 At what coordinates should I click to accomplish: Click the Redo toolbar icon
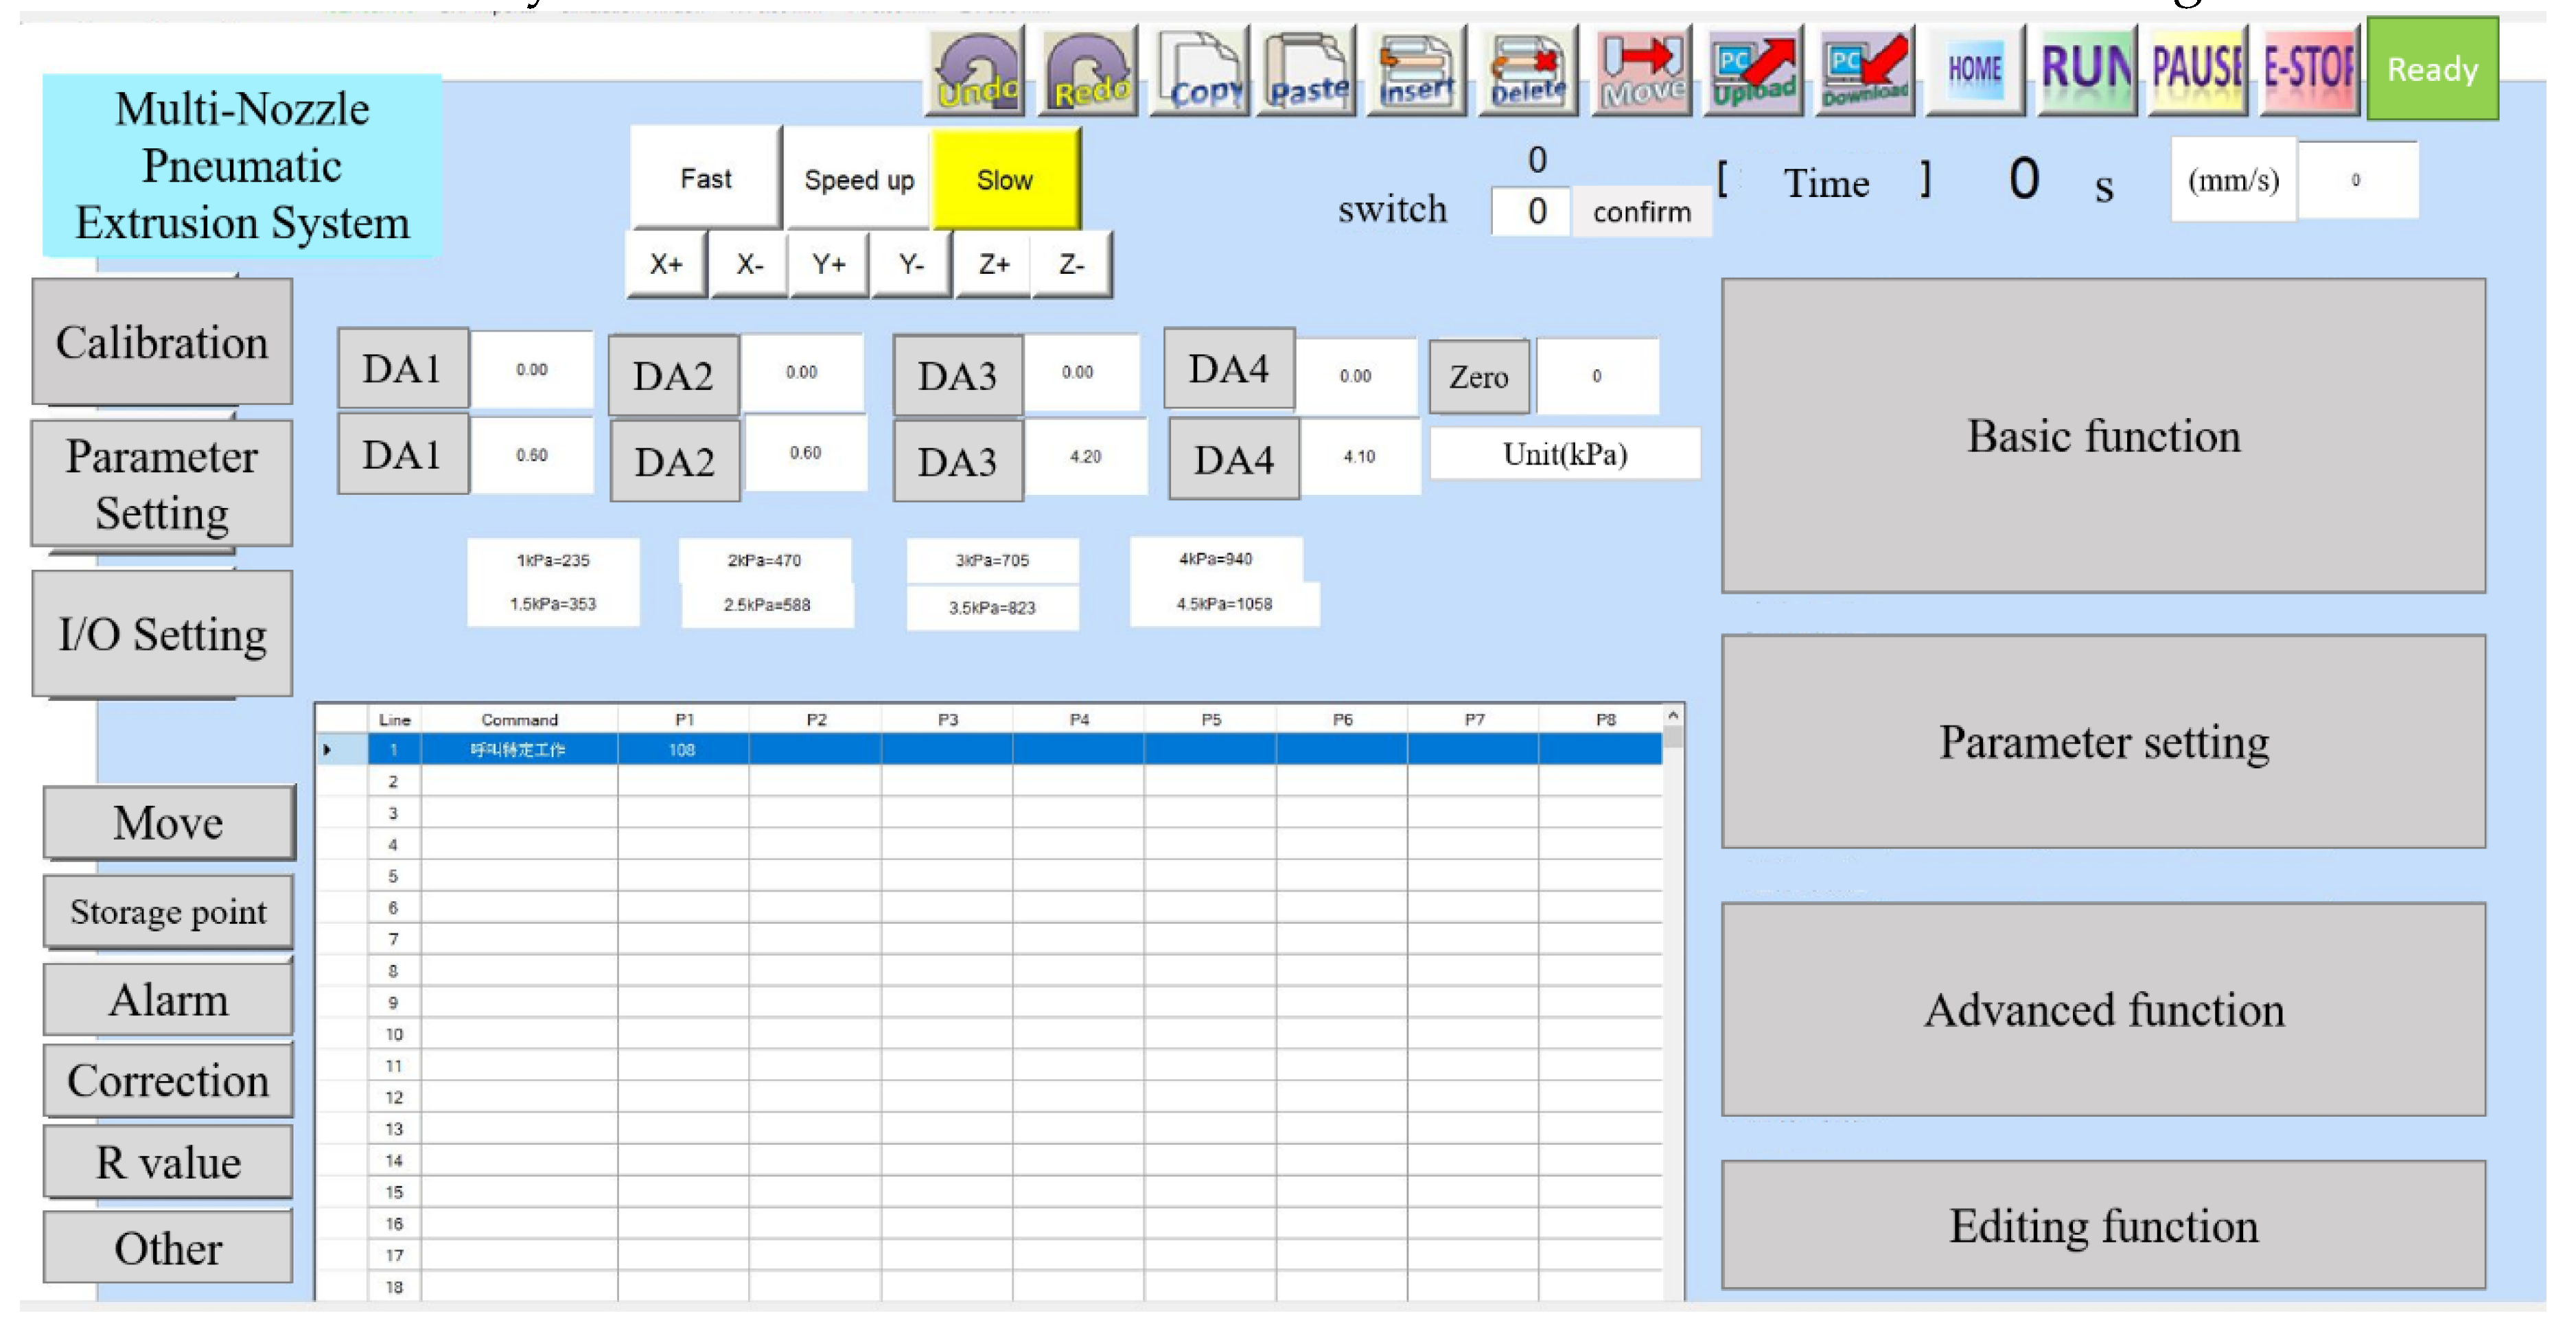tap(1088, 72)
